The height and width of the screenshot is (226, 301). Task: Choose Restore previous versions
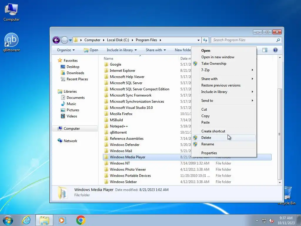tap(224, 85)
